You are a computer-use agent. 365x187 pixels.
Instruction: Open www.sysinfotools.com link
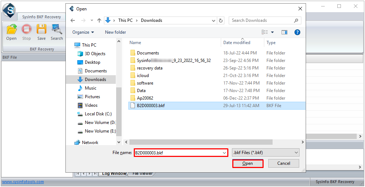23,182
